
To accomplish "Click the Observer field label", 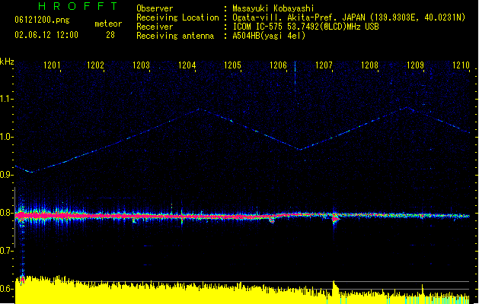I will 155,8.
